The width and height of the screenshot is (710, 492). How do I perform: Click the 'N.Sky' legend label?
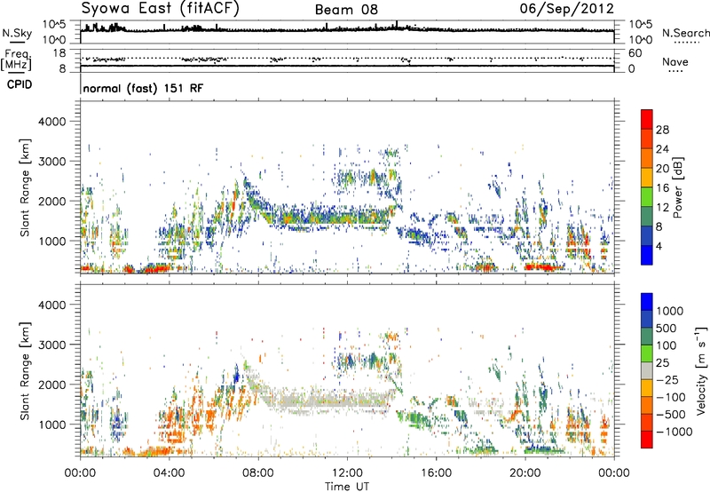point(17,34)
